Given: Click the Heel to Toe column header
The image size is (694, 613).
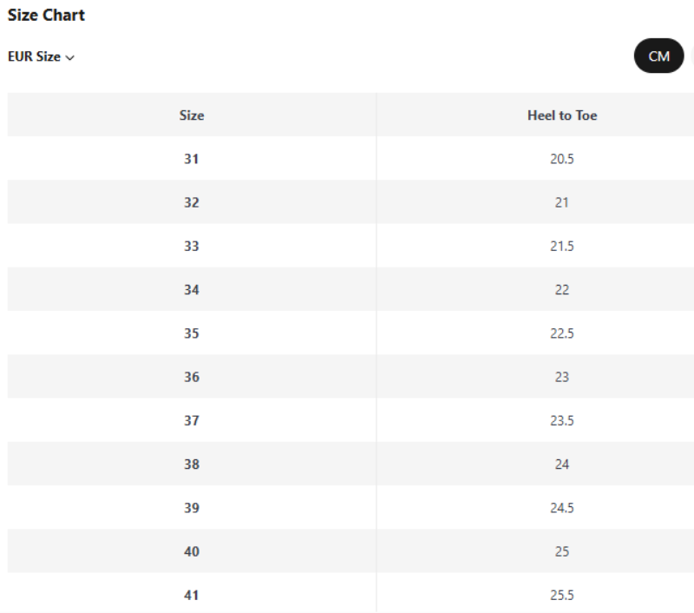Looking at the screenshot, I should coord(561,115).
